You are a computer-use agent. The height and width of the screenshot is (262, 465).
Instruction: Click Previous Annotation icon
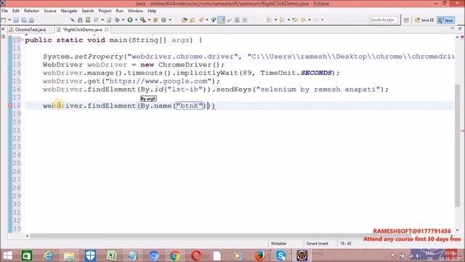pyautogui.click(x=282, y=20)
